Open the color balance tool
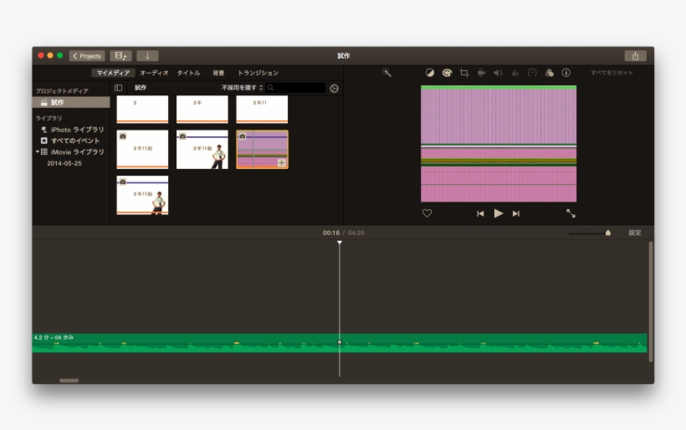This screenshot has height=430, width=686. [430, 73]
